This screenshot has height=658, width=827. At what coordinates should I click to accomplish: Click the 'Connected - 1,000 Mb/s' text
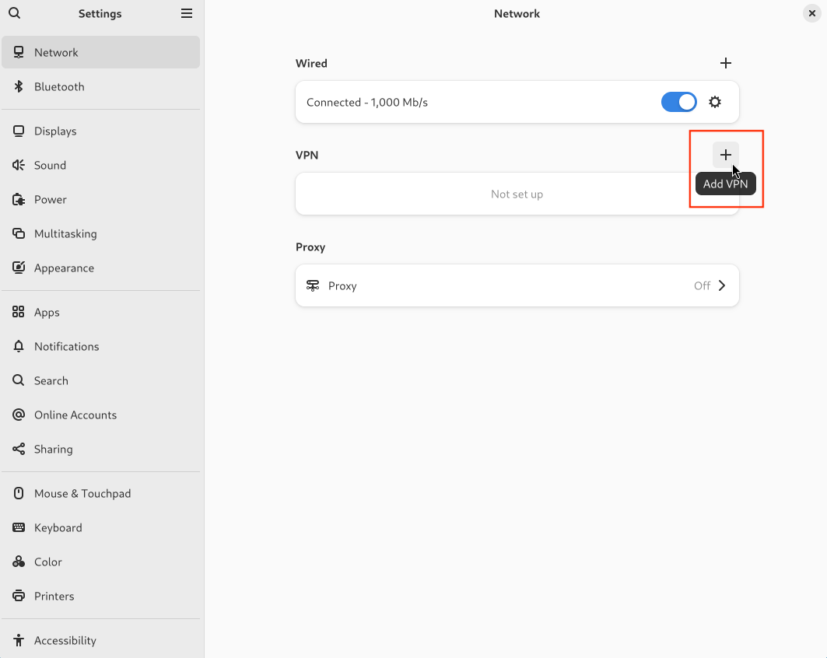(367, 103)
